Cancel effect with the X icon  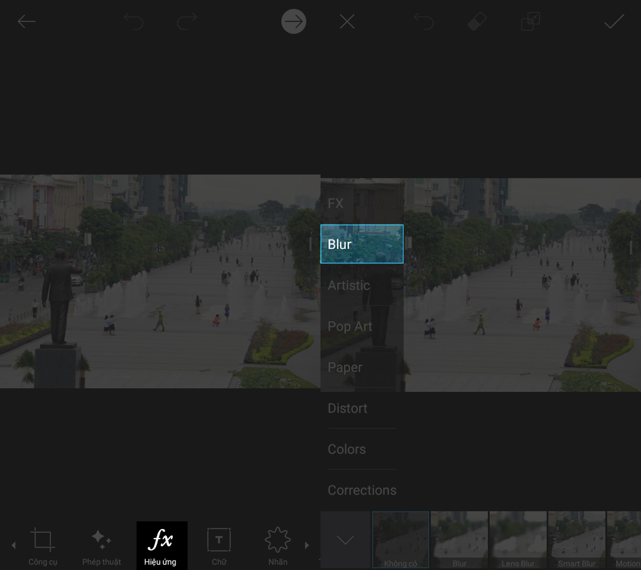point(347,22)
